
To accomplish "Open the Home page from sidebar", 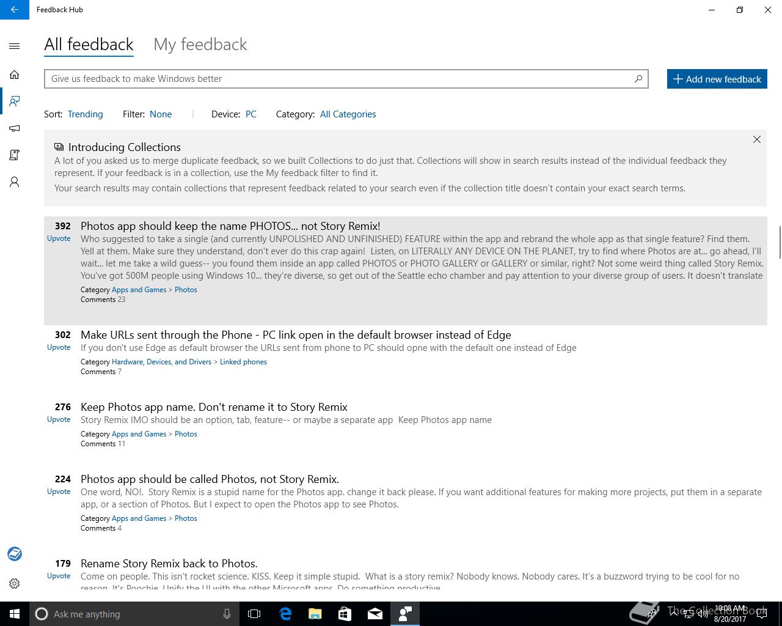I will click(x=15, y=75).
